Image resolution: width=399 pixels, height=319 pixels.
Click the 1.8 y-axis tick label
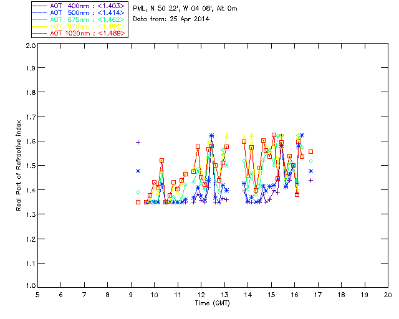(31, 92)
